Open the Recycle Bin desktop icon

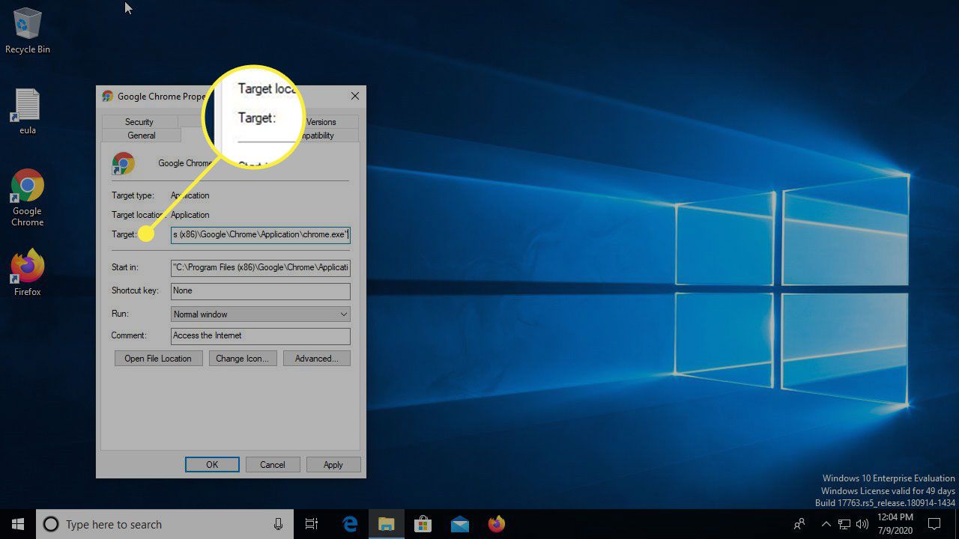[28, 31]
